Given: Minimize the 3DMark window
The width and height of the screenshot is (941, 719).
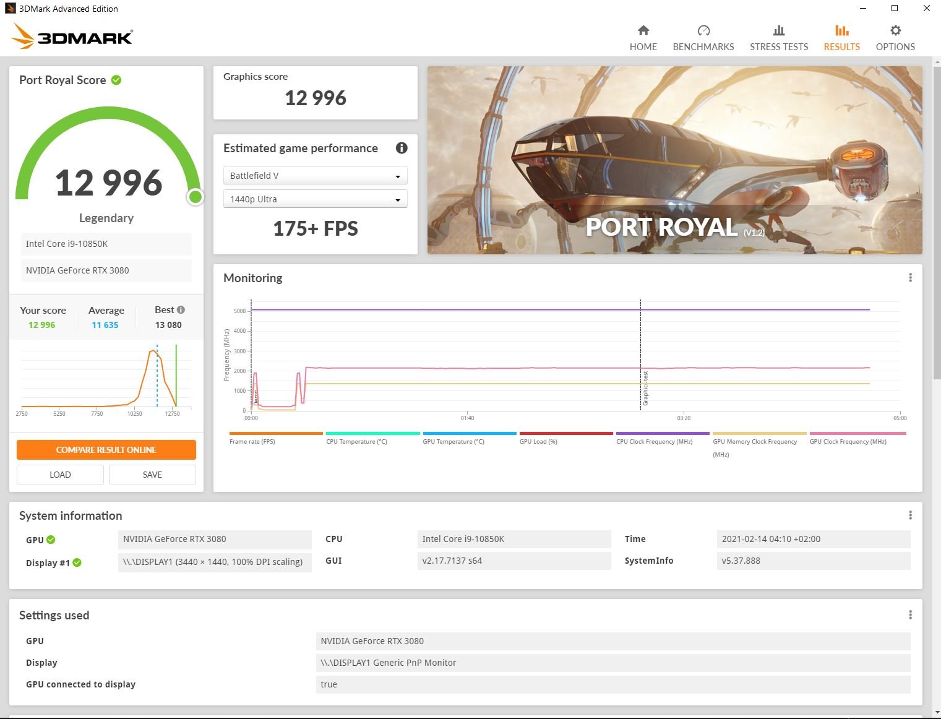Looking at the screenshot, I should [x=863, y=8].
